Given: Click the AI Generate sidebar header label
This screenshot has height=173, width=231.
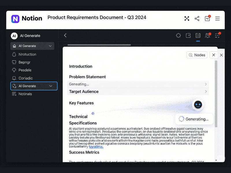Looking at the screenshot, I should point(30,36).
